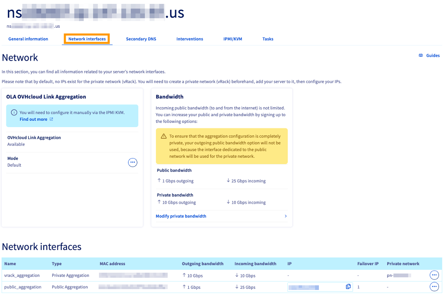
Task: Click the 1 Gbps outgoing public bandwidth value
Action: (x=175, y=181)
